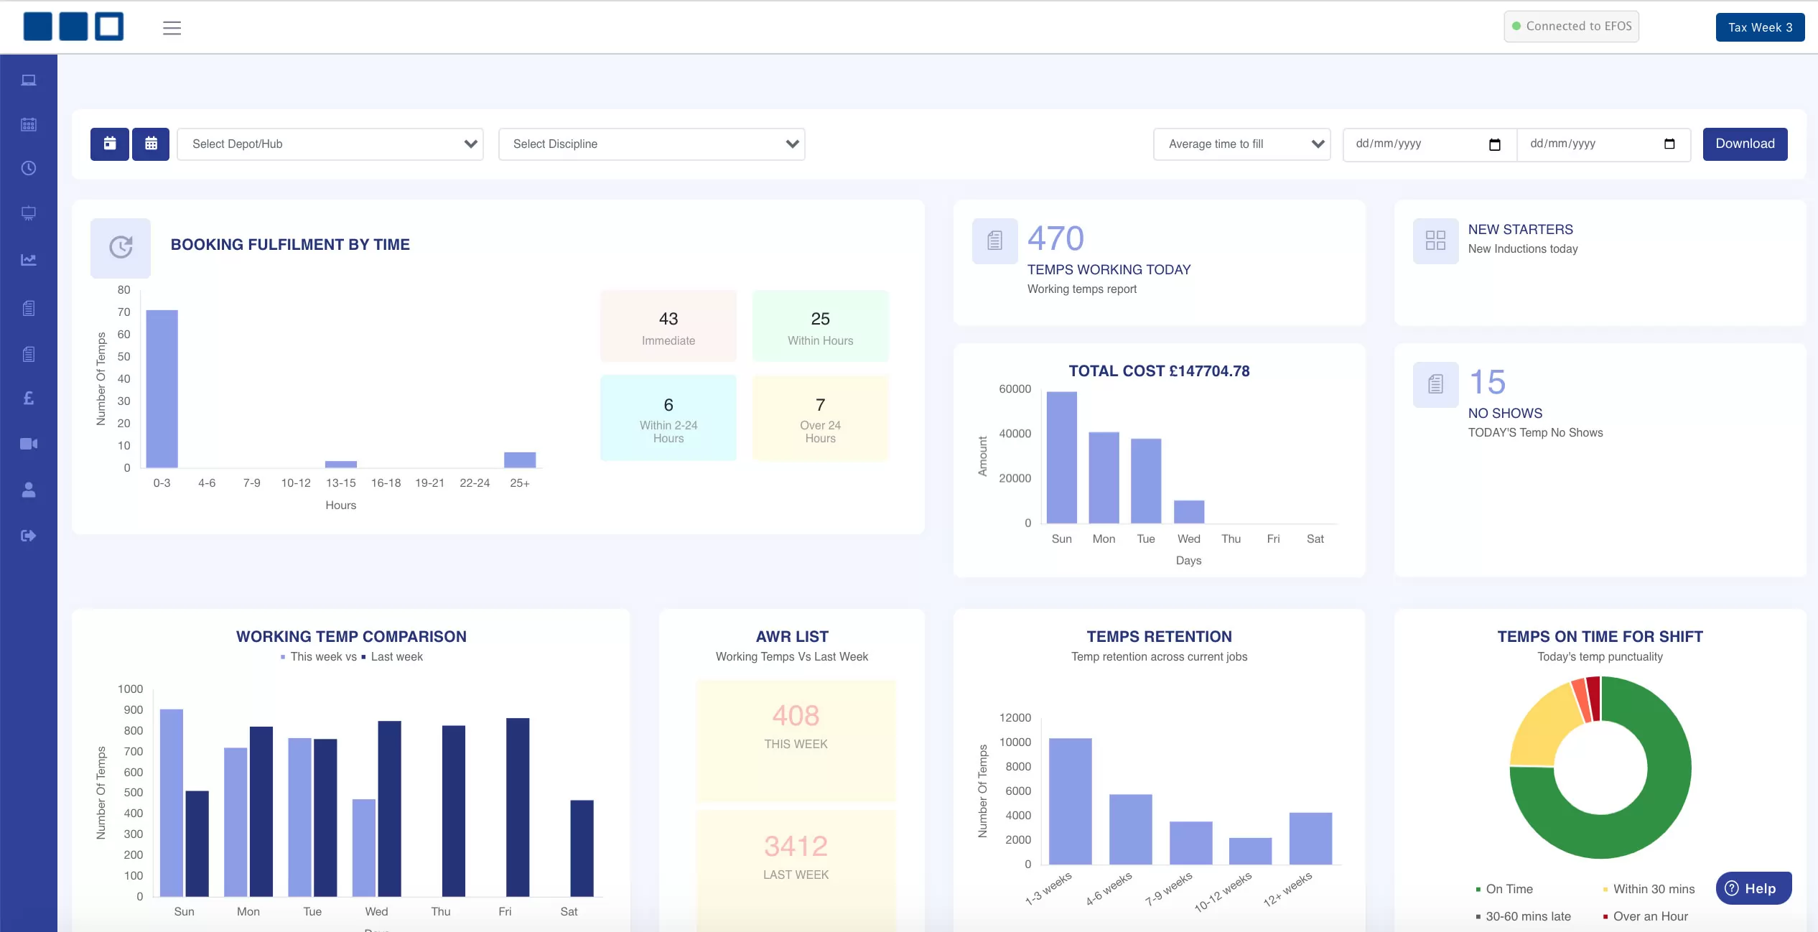The width and height of the screenshot is (1818, 932).
Task: Open the video camera icon in sidebar
Action: pos(29,443)
